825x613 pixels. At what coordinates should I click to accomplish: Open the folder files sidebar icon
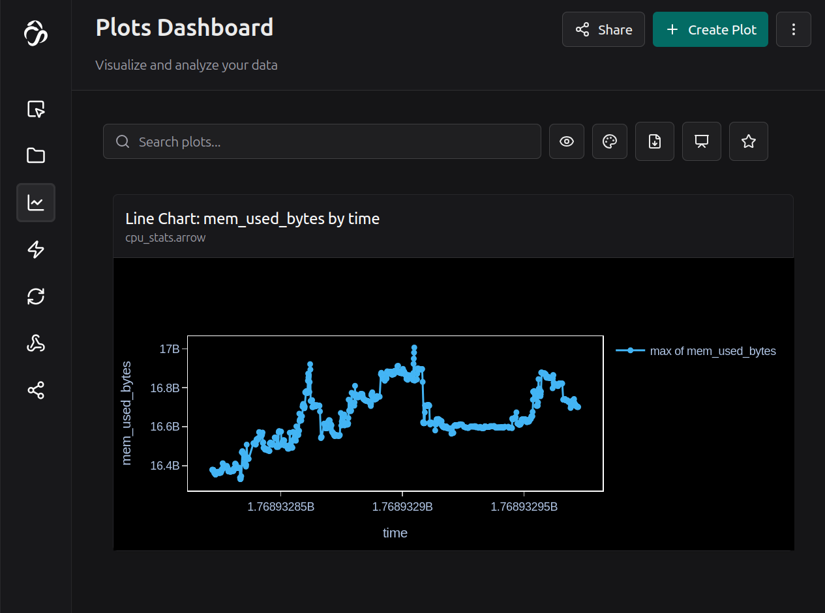tap(36, 156)
